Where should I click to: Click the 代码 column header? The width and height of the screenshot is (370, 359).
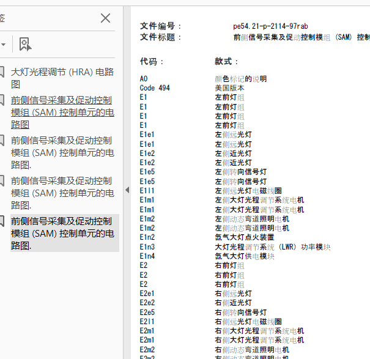coord(151,62)
